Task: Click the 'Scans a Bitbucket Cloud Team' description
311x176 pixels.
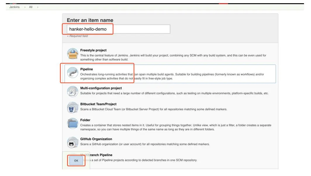Action: click(154, 109)
